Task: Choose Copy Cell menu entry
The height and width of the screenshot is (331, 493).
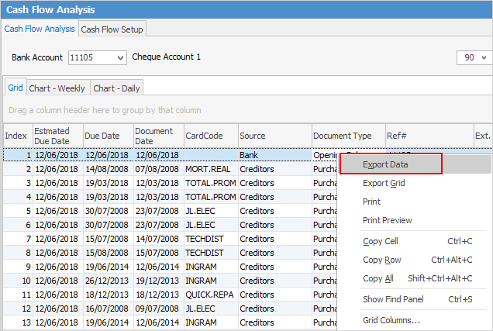Action: 380,241
